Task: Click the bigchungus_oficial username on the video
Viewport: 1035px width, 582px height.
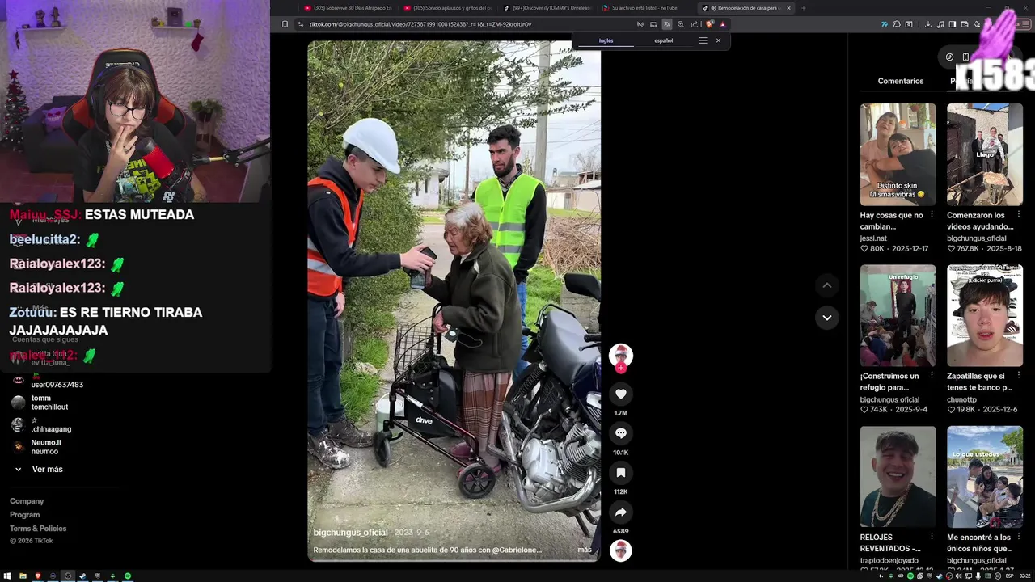Action: [x=351, y=533]
